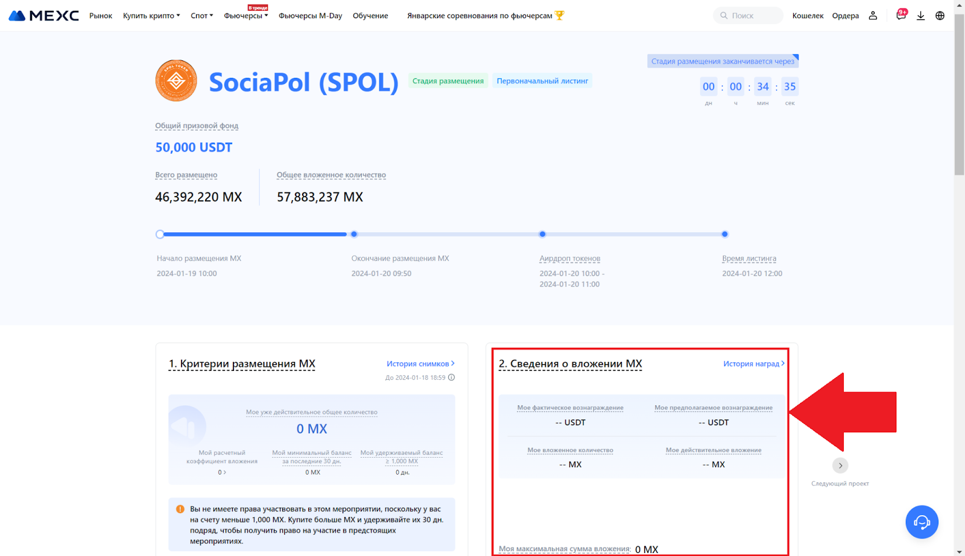The image size is (965, 556).
Task: Click the Время листинга label
Action: (x=749, y=258)
